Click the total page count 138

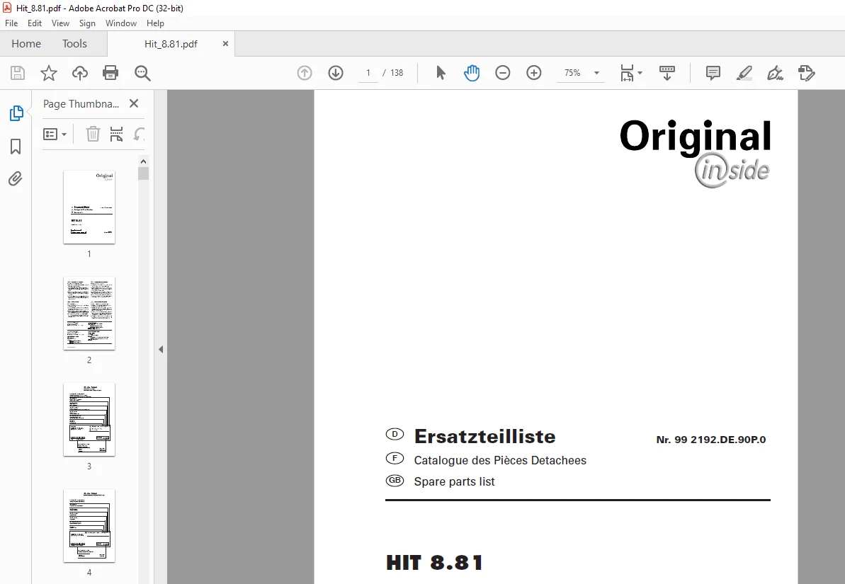pyautogui.click(x=397, y=73)
